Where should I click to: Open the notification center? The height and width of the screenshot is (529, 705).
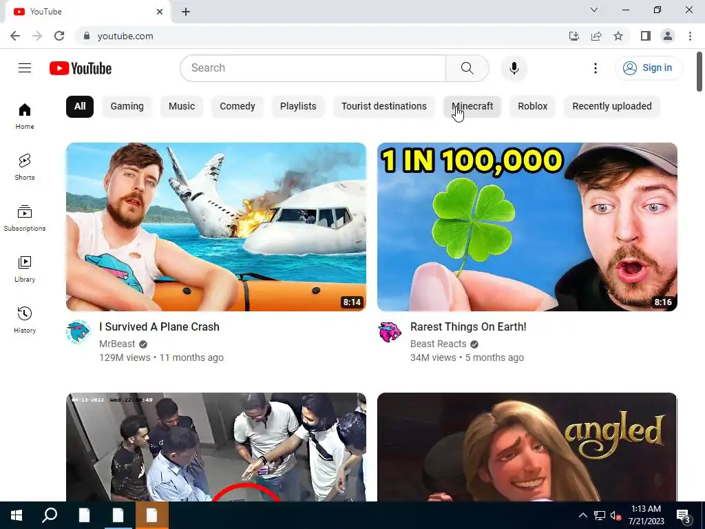coord(684,515)
